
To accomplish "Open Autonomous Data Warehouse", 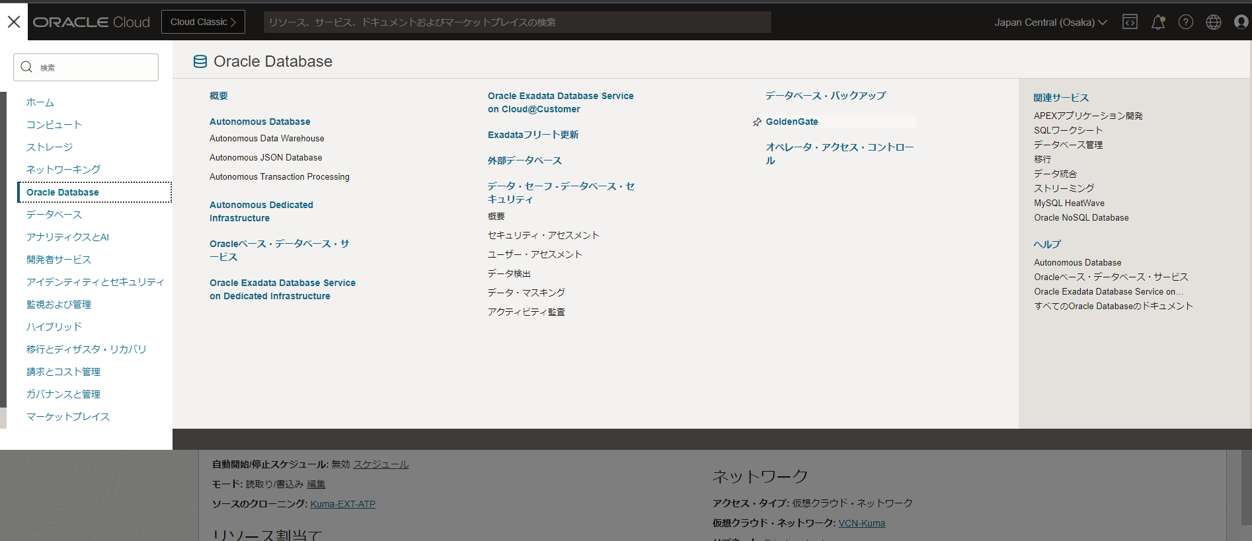I will pyautogui.click(x=267, y=139).
